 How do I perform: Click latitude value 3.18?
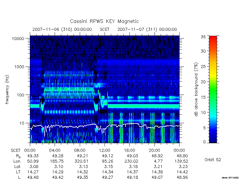pos(134,167)
